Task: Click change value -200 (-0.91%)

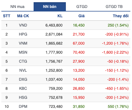Action: (117, 34)
